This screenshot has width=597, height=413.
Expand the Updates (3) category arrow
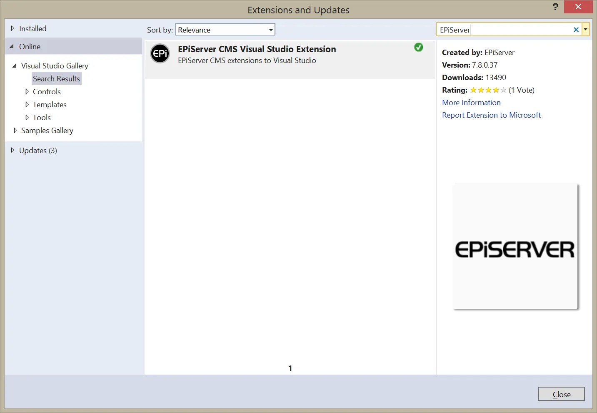point(12,150)
